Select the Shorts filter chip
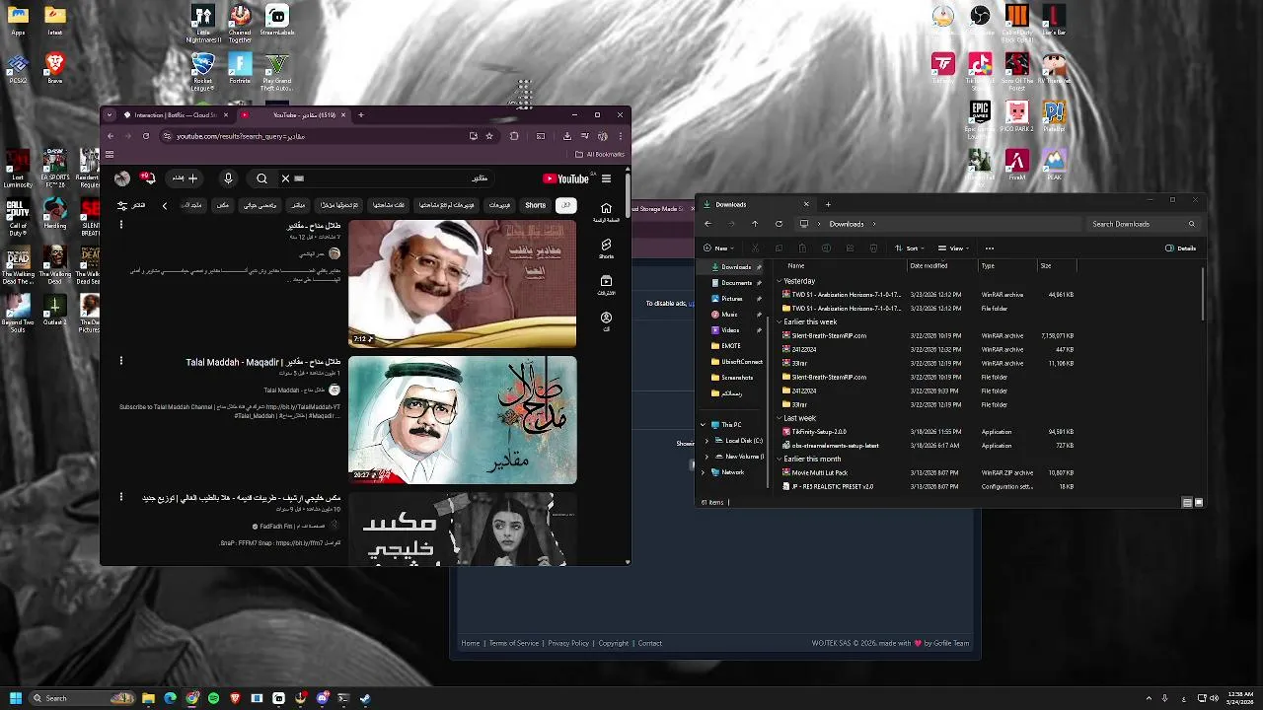This screenshot has height=710, width=1263. point(535,205)
